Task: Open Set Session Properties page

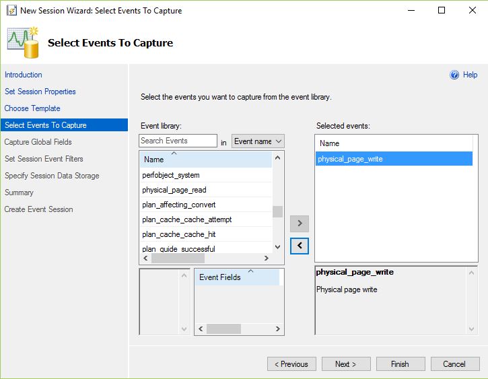Action: pyautogui.click(x=40, y=92)
